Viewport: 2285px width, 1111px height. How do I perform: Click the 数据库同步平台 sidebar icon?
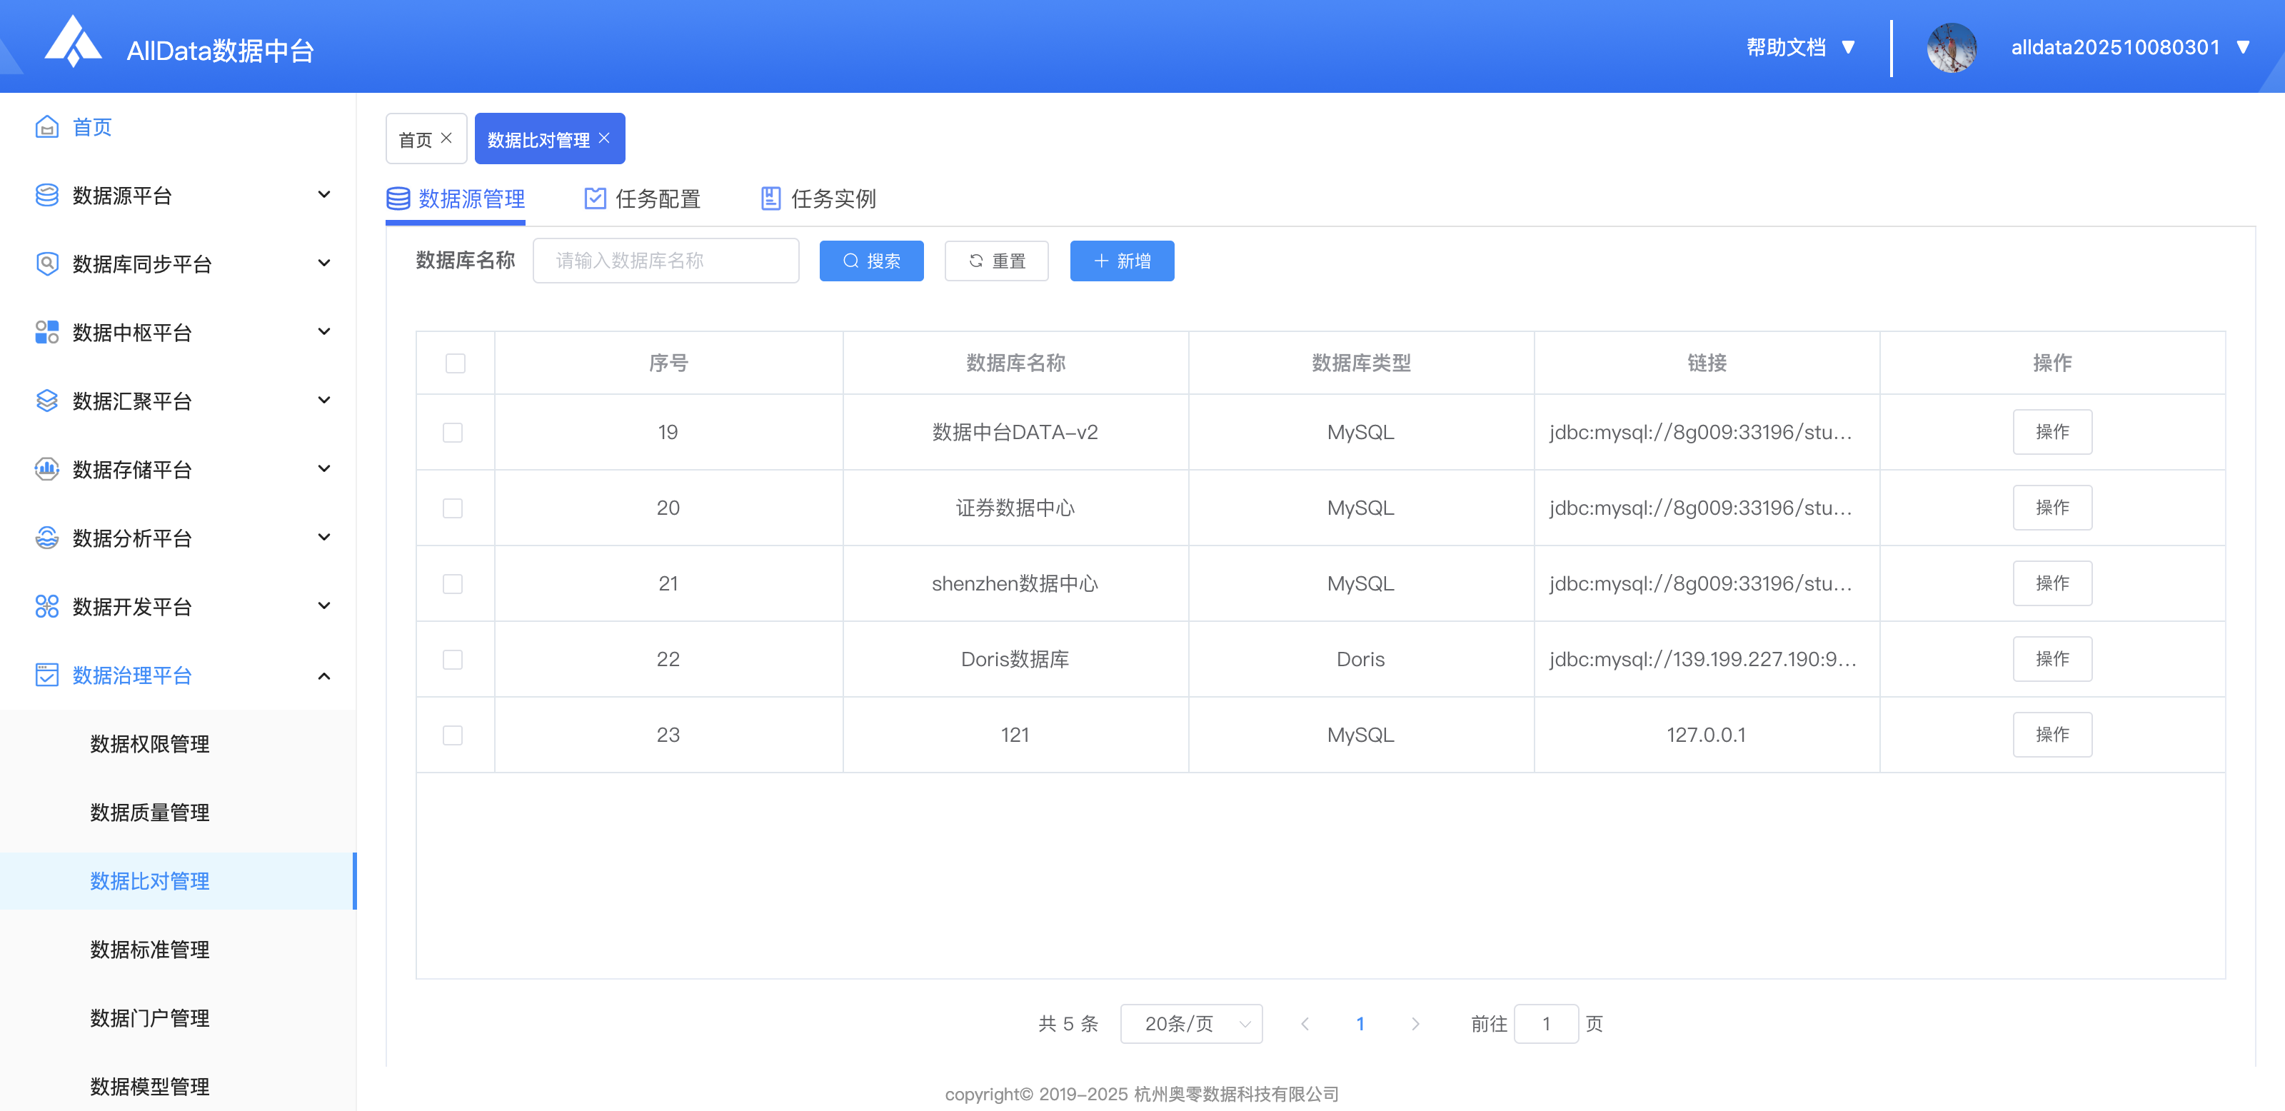tap(47, 263)
